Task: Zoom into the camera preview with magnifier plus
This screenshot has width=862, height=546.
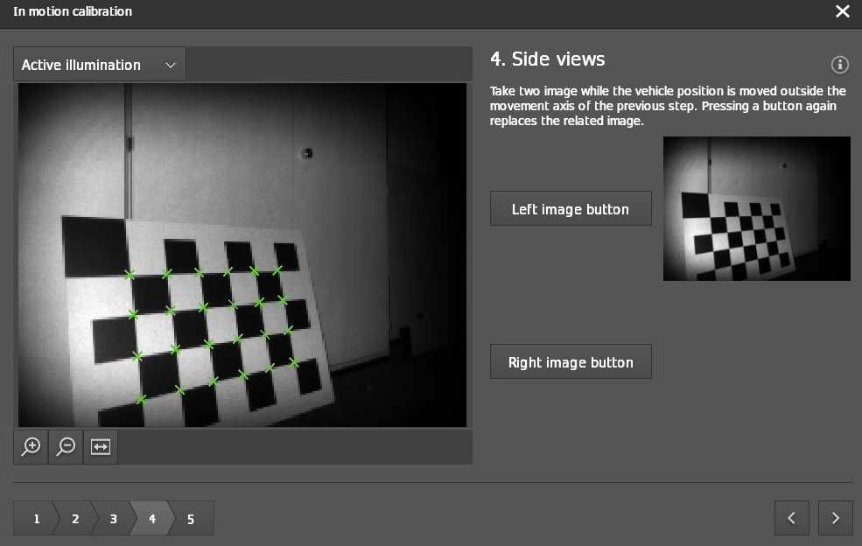Action: coord(31,447)
